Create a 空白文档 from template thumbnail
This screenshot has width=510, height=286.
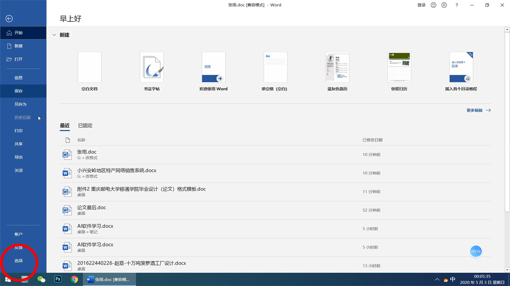pos(89,67)
